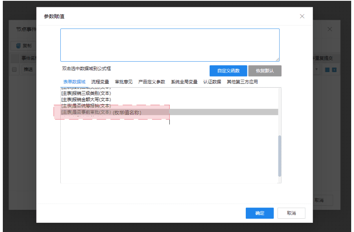Switch to 表单数据域 tab

pos(74,82)
